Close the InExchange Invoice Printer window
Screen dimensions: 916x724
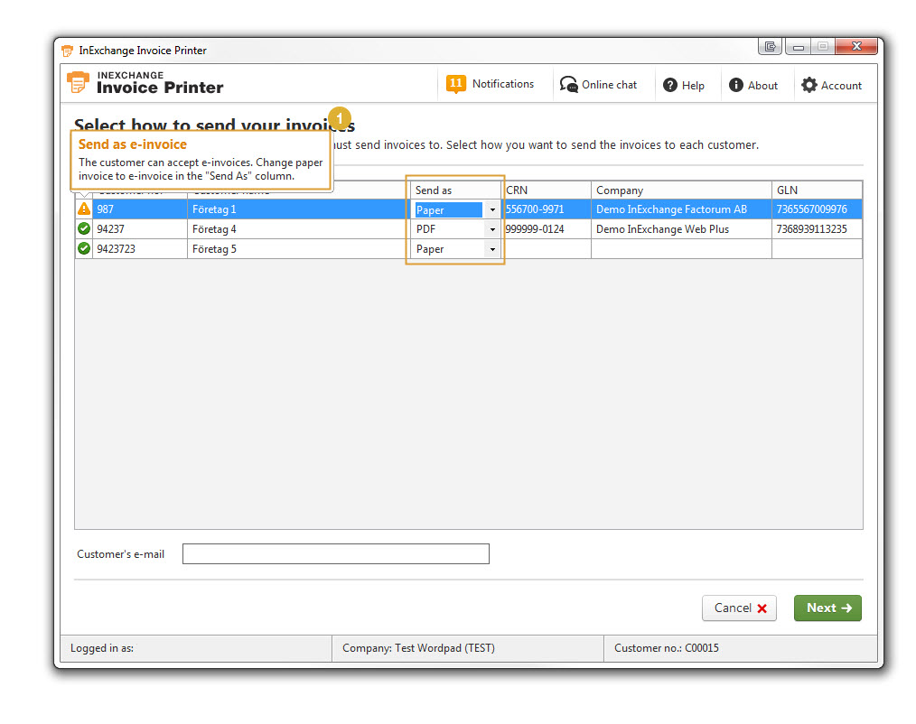click(x=856, y=46)
